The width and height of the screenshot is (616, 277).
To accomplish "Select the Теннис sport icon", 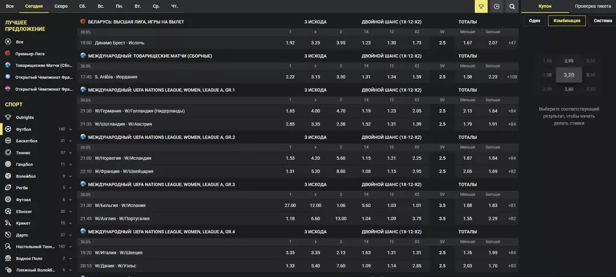I will tap(8, 153).
